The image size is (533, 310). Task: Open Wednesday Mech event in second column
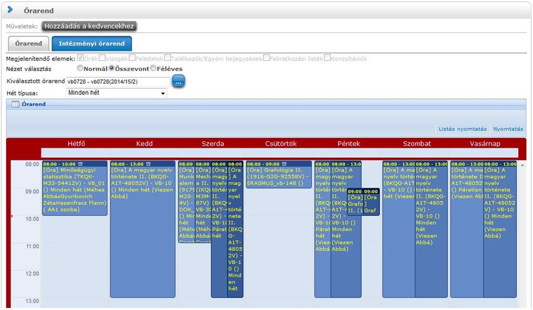pyautogui.click(x=203, y=202)
